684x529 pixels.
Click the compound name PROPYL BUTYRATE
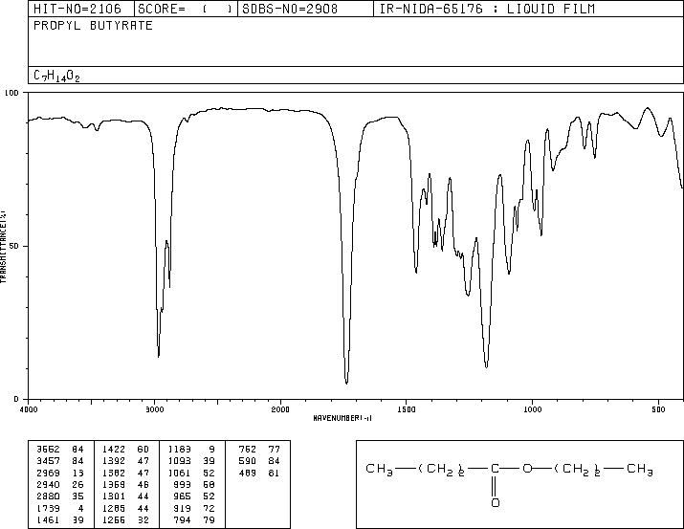93,25
